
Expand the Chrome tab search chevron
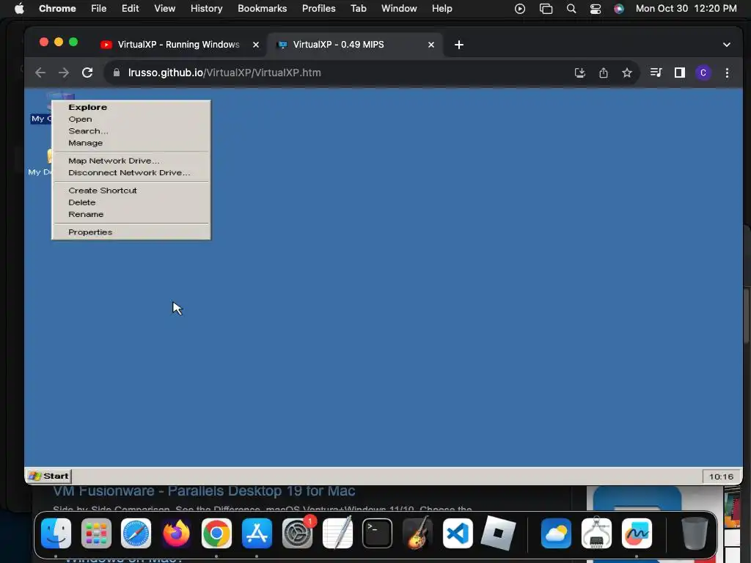727,45
